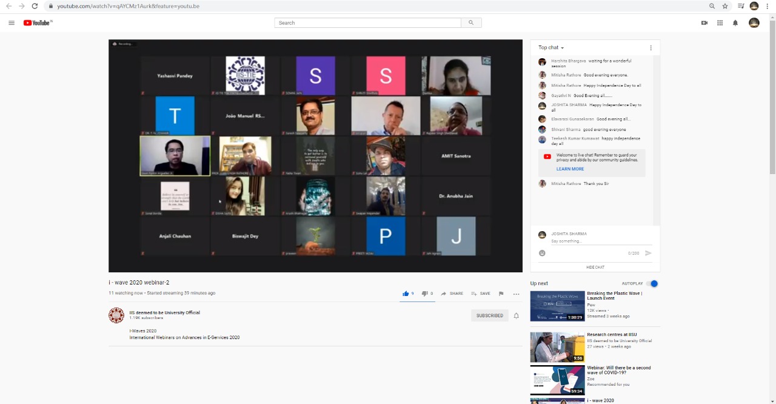Click the search magnifier button

(471, 23)
